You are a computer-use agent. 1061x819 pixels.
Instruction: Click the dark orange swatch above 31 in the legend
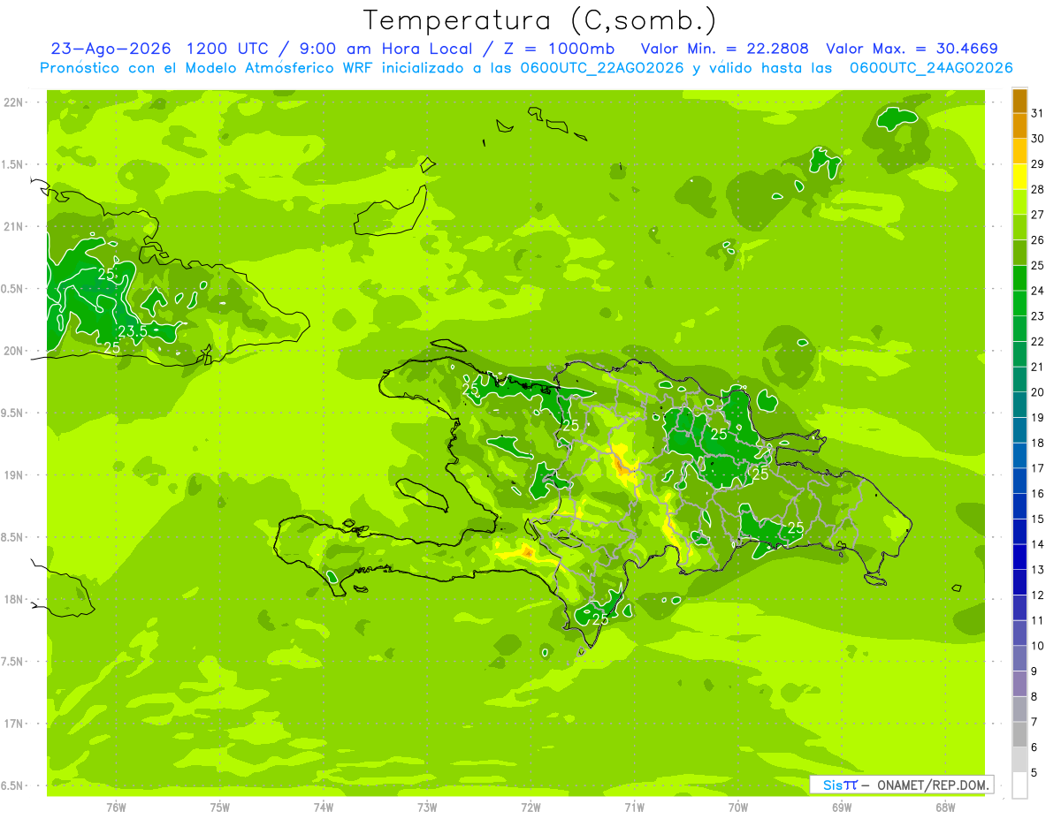tap(1019, 102)
